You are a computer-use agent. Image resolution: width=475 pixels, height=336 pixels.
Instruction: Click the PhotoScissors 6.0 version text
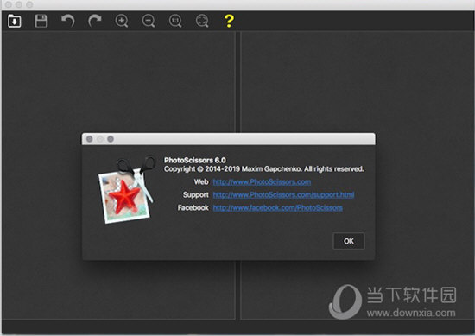(195, 160)
